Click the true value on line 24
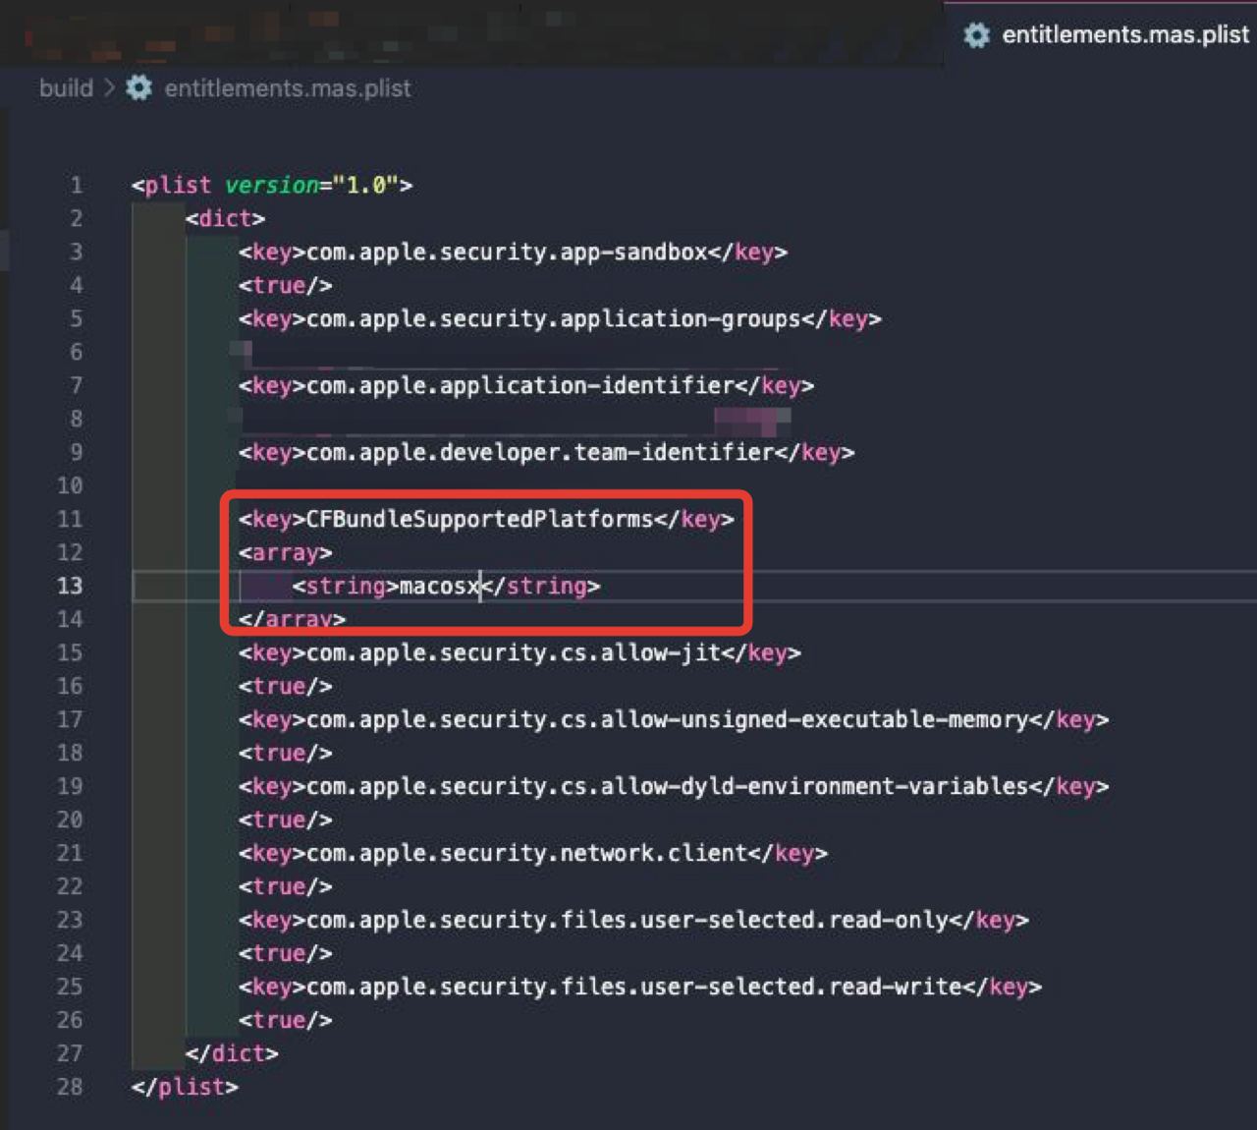The height and width of the screenshot is (1130, 1257). click(285, 953)
